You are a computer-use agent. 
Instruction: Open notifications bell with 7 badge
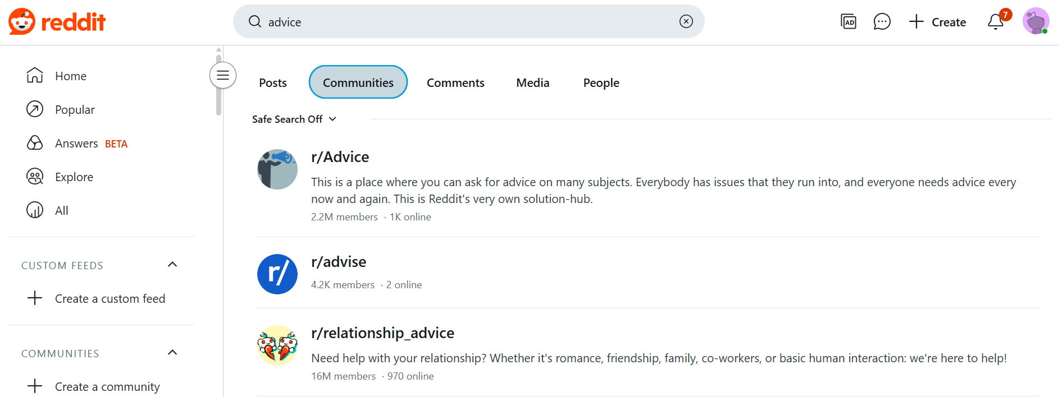997,21
